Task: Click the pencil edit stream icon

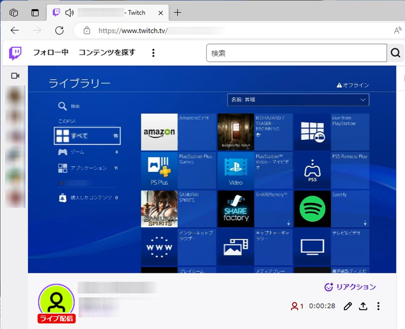Action: [x=348, y=306]
